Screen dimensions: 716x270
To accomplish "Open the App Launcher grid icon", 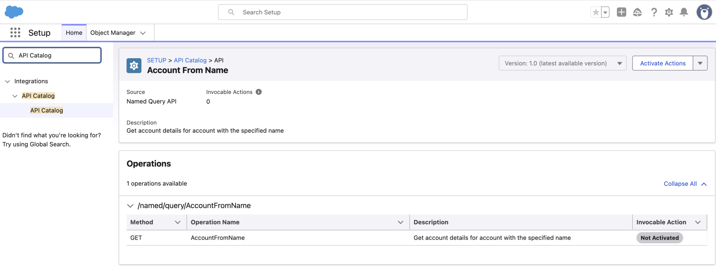I will pos(15,32).
